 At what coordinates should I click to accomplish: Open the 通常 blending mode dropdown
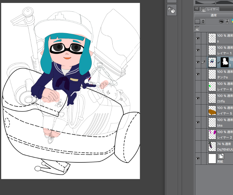pyautogui.click(x=213, y=15)
